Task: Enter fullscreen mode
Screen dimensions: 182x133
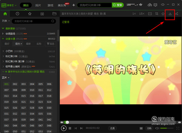Action: click(178, 128)
